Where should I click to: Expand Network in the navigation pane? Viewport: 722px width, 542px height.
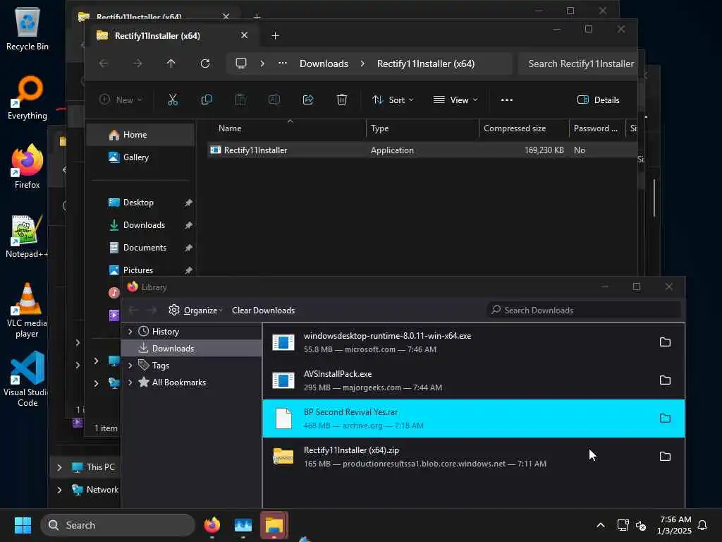tap(59, 490)
